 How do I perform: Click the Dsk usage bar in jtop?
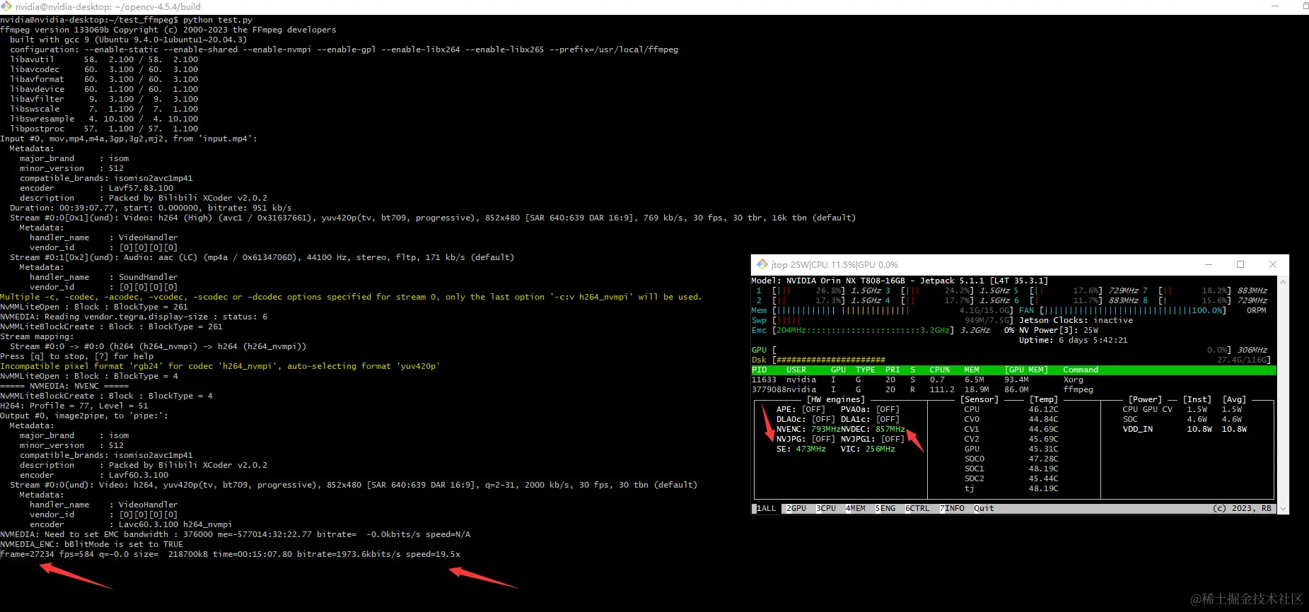coord(1021,360)
